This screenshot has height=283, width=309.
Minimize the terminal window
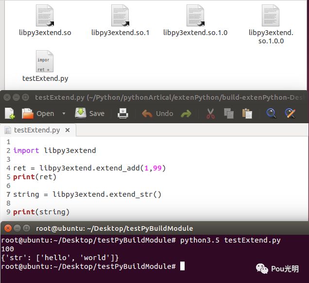17,228
